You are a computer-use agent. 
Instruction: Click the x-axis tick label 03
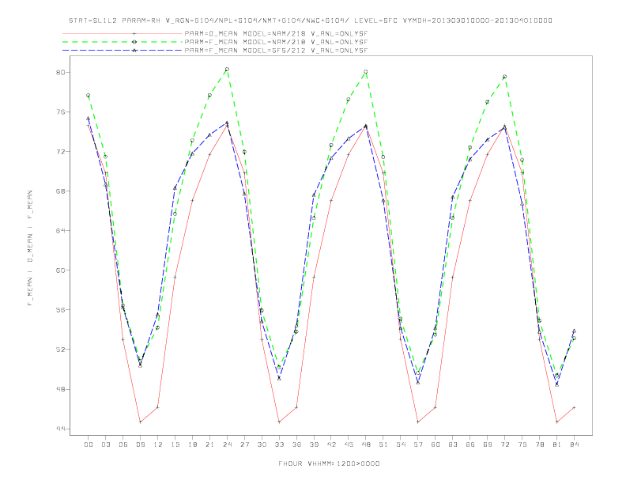tap(105, 444)
